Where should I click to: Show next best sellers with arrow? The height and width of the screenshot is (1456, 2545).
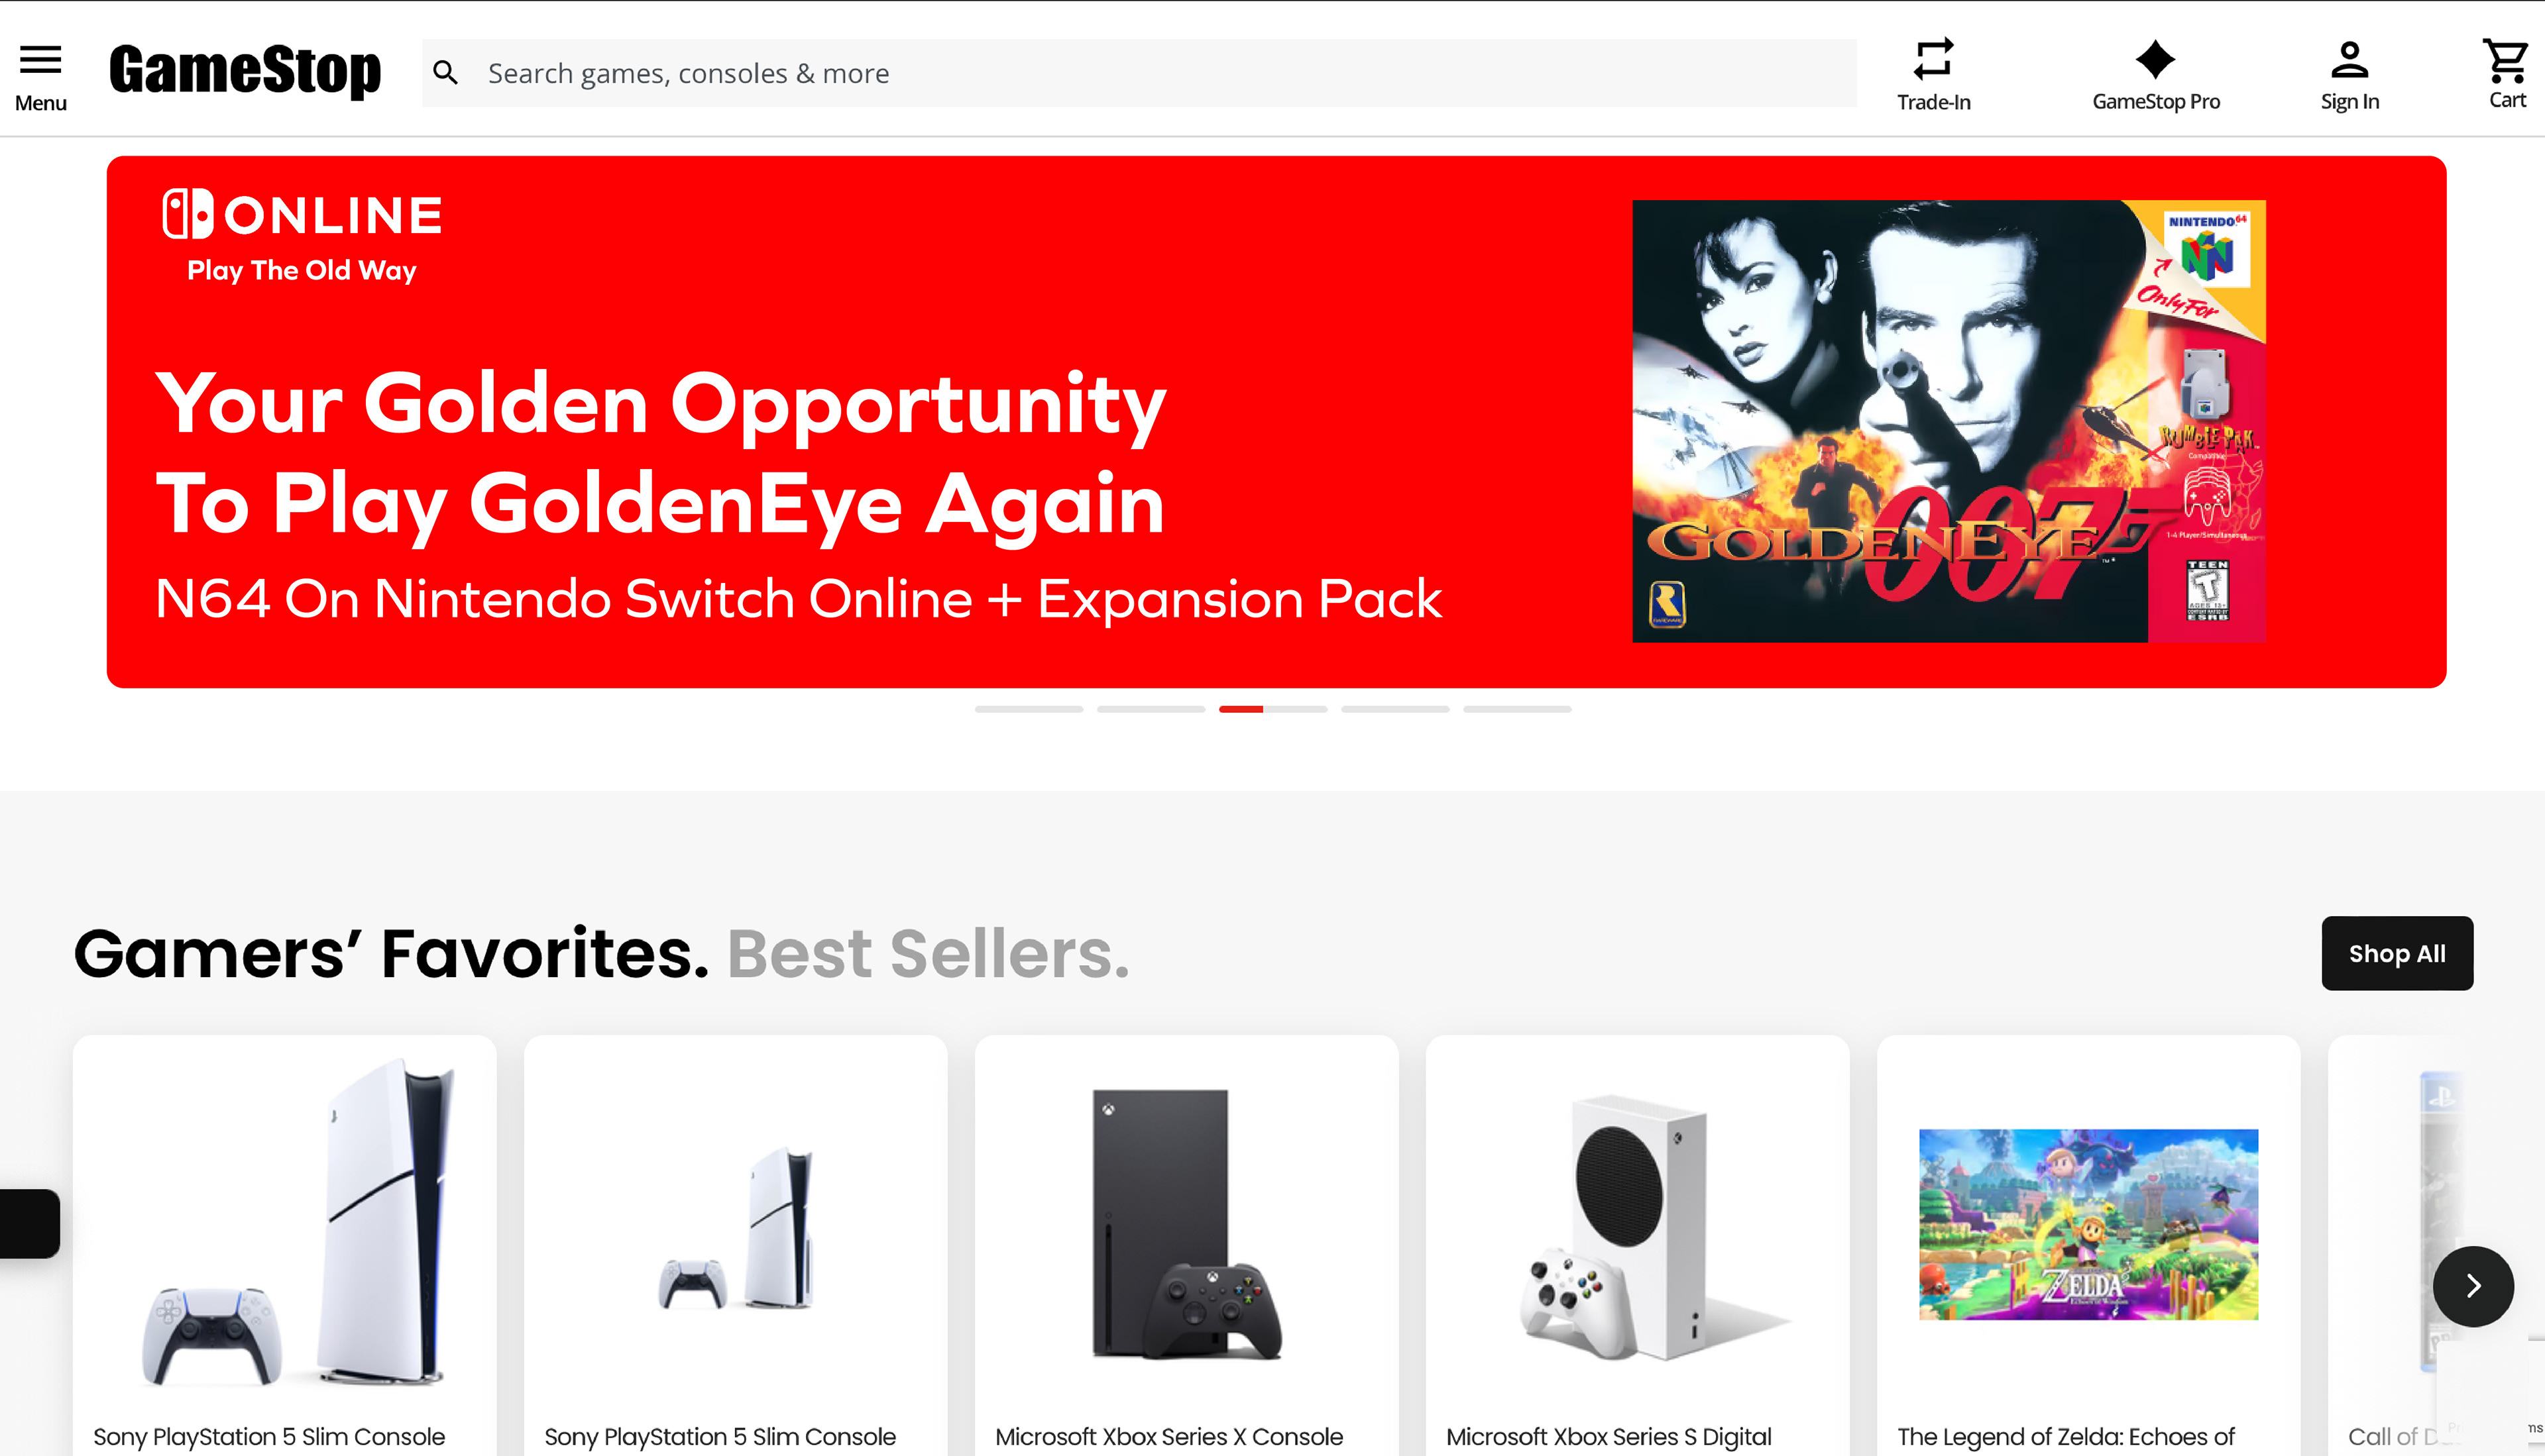click(x=2473, y=1286)
